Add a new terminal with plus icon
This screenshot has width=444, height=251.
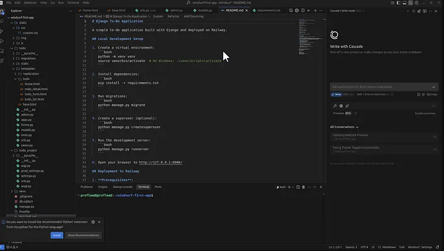[x=289, y=187]
